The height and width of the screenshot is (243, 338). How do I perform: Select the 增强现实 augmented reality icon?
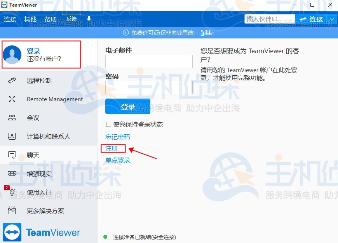[12, 174]
